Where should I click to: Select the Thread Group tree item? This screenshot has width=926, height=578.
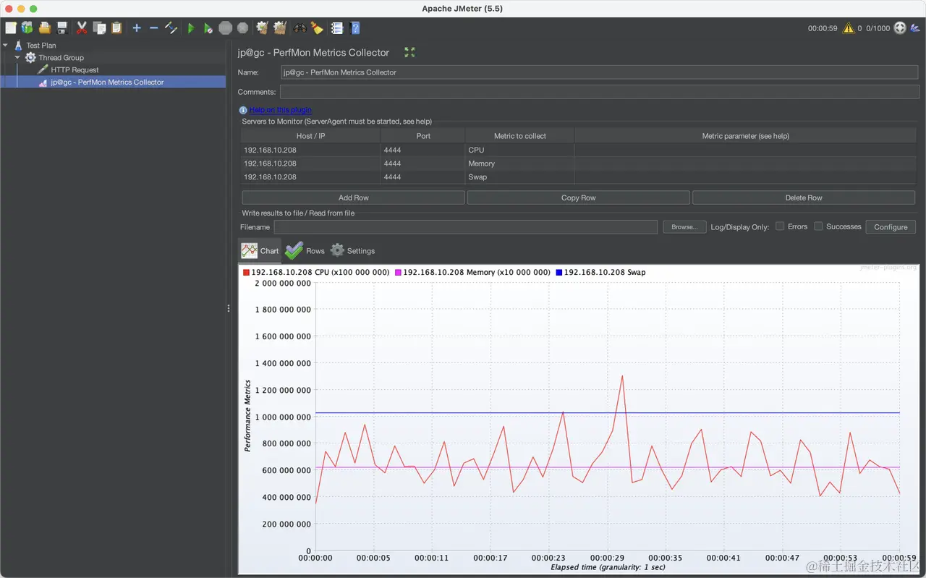[61, 57]
